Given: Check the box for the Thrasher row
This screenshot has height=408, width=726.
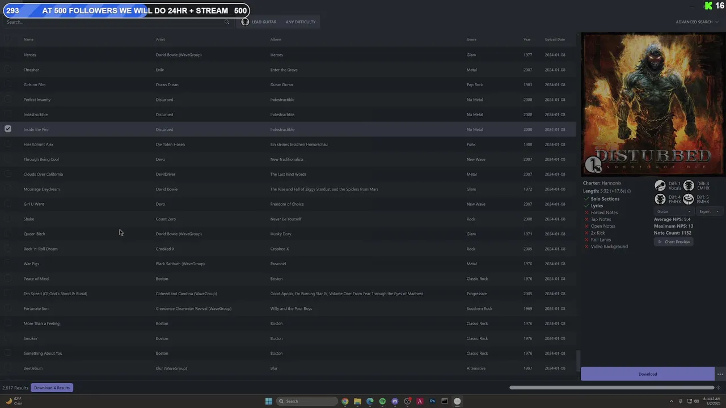Looking at the screenshot, I should (x=8, y=70).
